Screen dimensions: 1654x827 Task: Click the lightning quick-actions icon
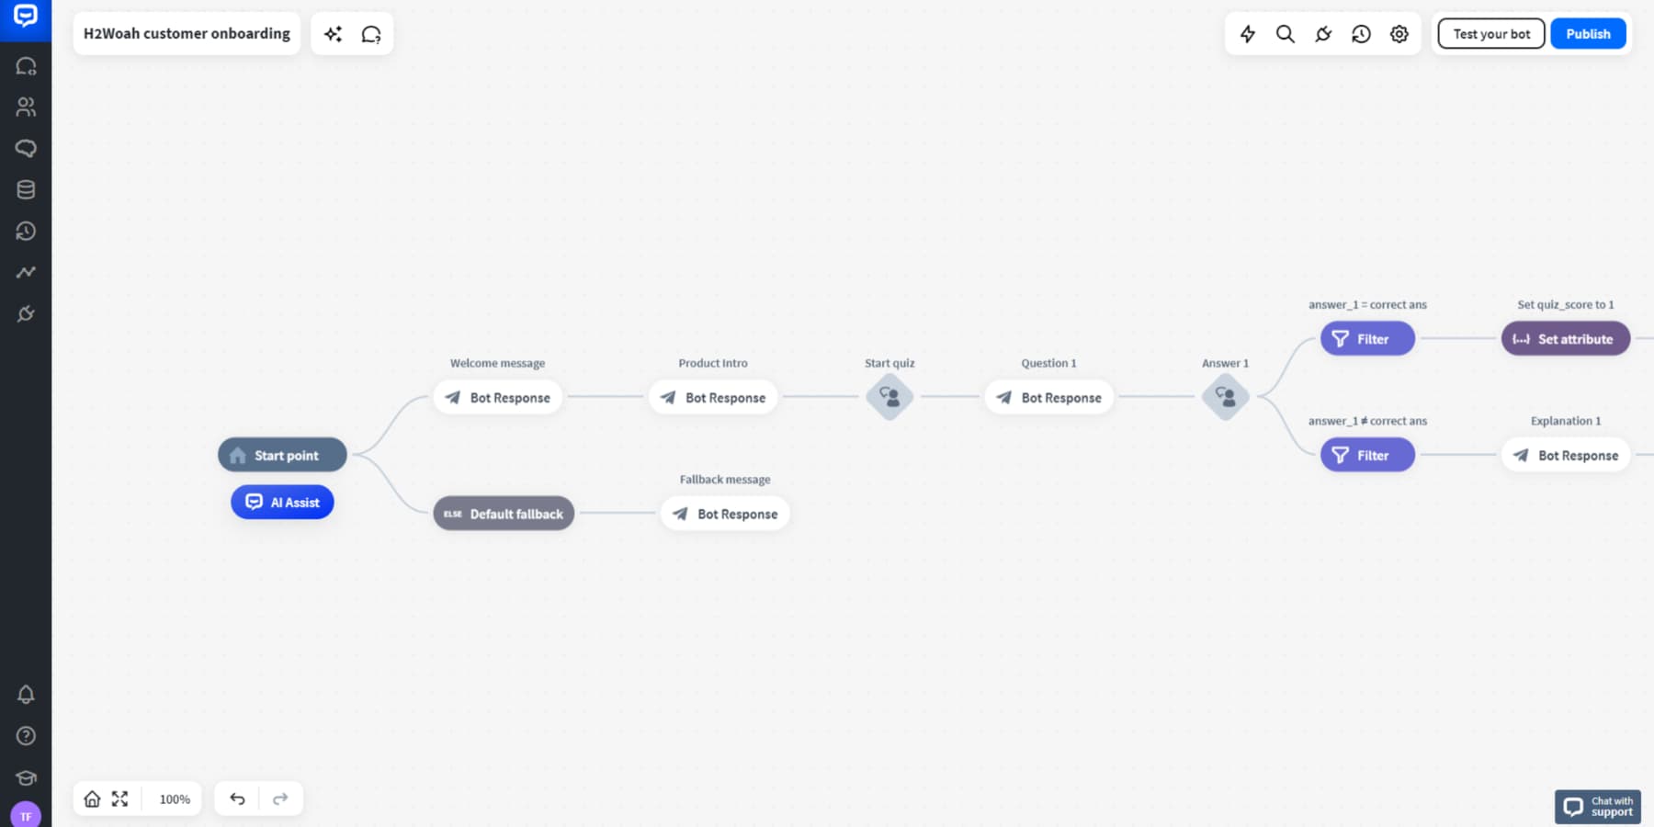click(1247, 33)
